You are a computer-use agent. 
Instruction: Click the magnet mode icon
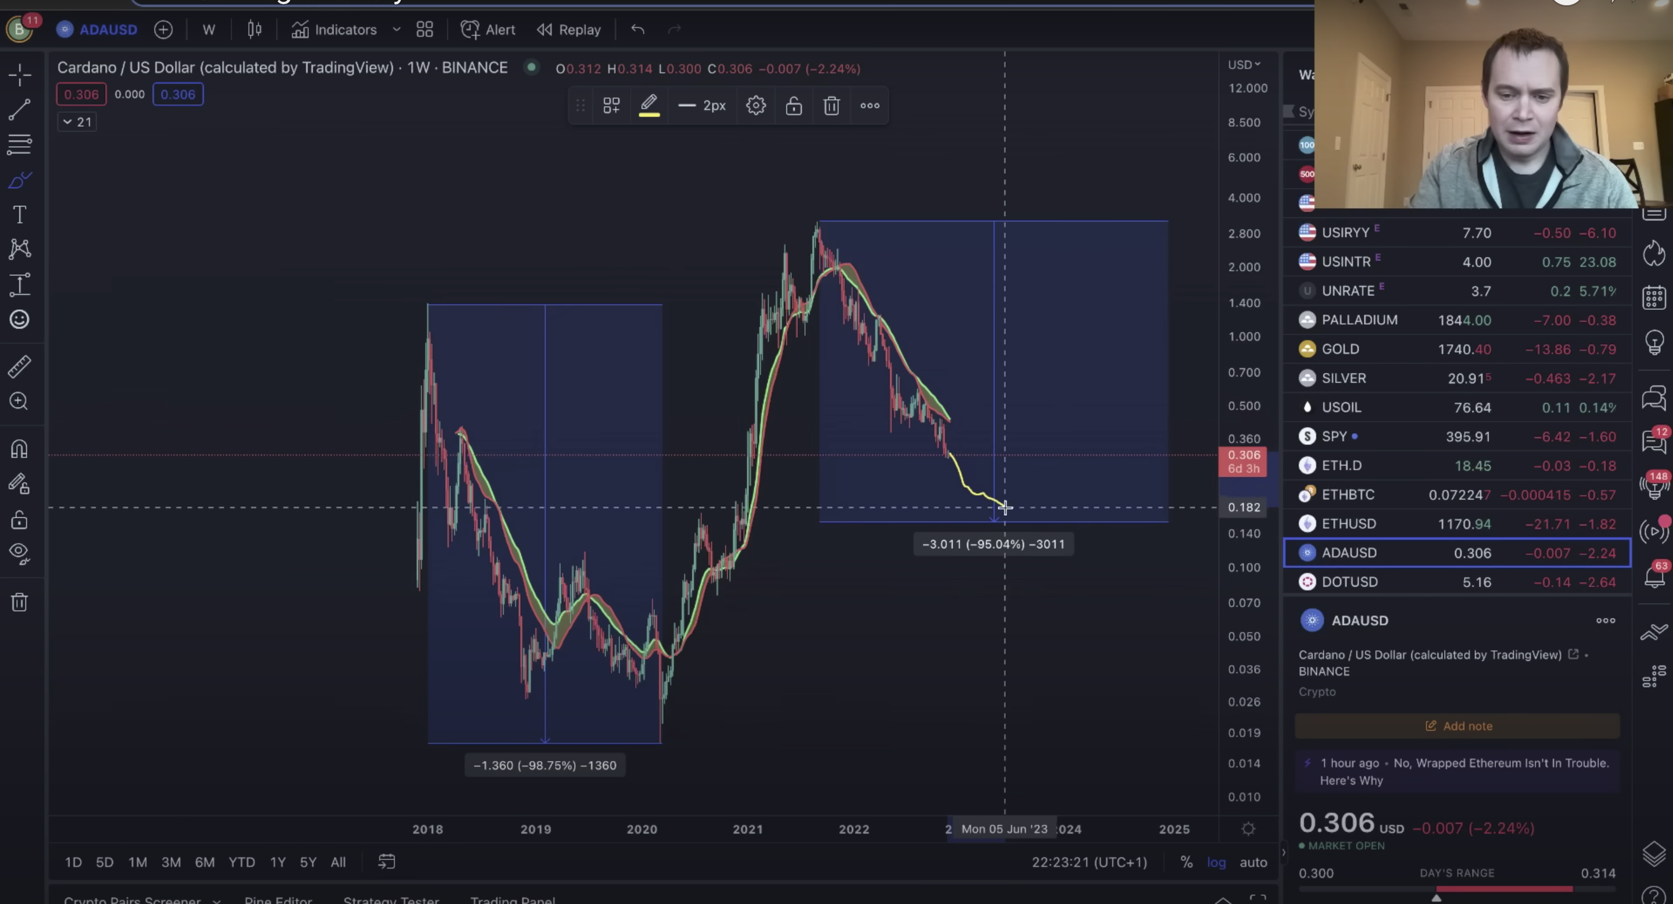click(20, 449)
